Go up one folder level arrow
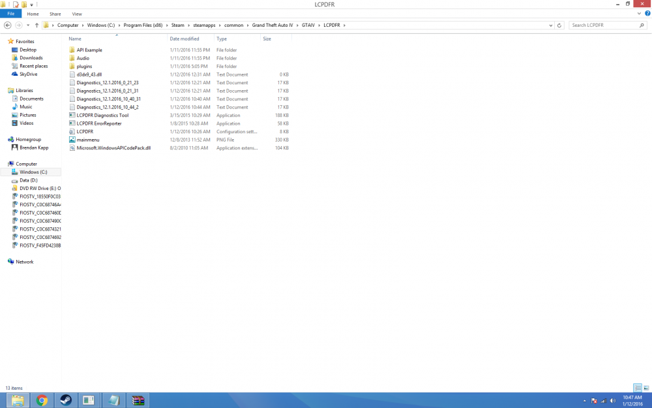The image size is (652, 408). (37, 25)
